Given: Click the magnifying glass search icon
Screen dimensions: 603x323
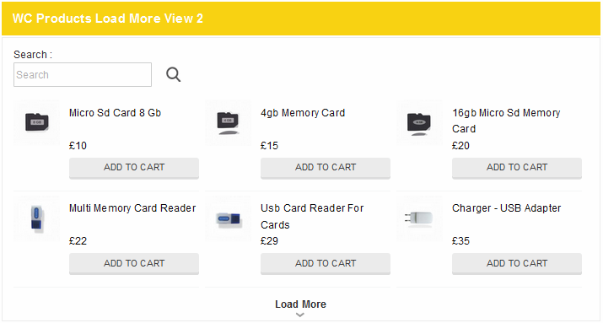Looking at the screenshot, I should click(174, 74).
